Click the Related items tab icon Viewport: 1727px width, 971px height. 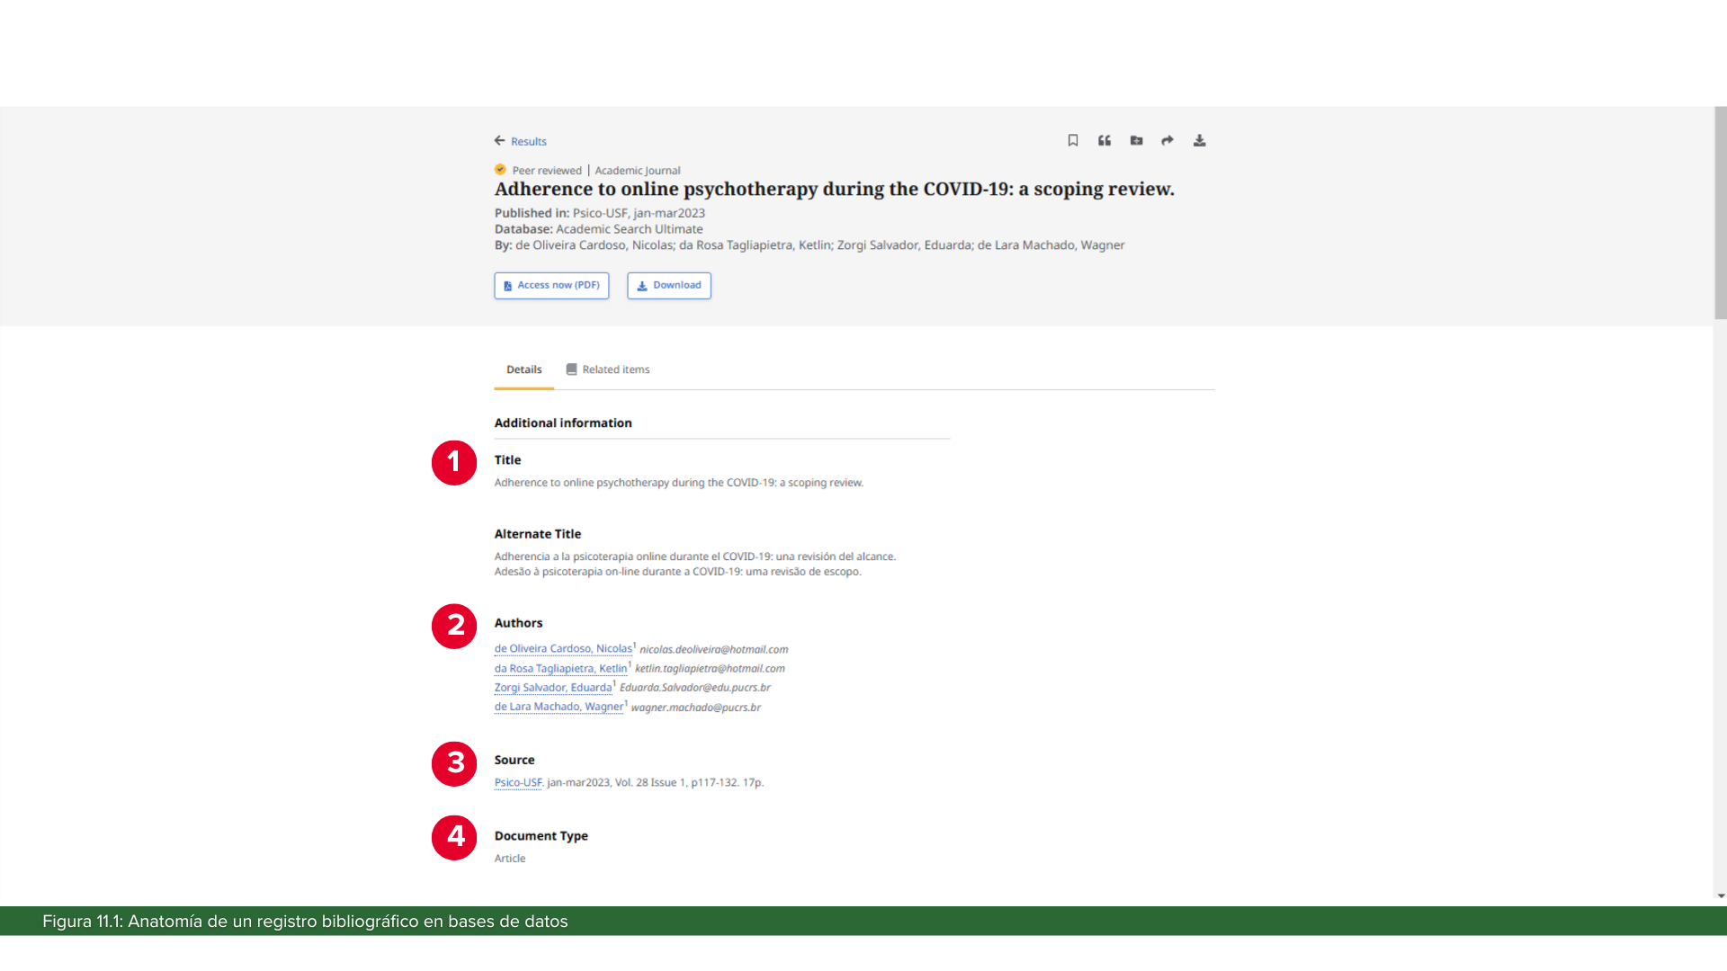(571, 370)
